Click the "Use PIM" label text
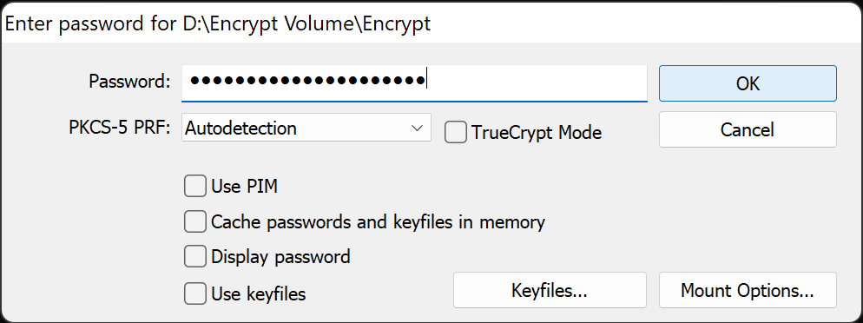This screenshot has height=323, width=863. coord(244,187)
